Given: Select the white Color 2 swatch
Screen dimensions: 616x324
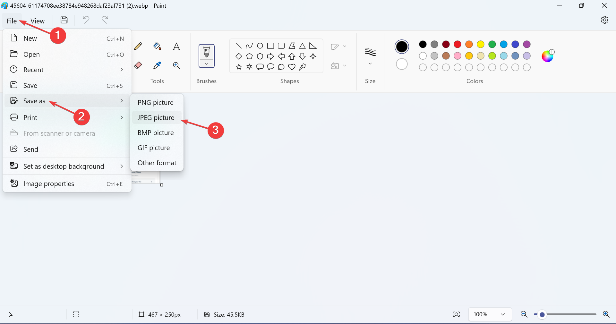Looking at the screenshot, I should coord(402,64).
